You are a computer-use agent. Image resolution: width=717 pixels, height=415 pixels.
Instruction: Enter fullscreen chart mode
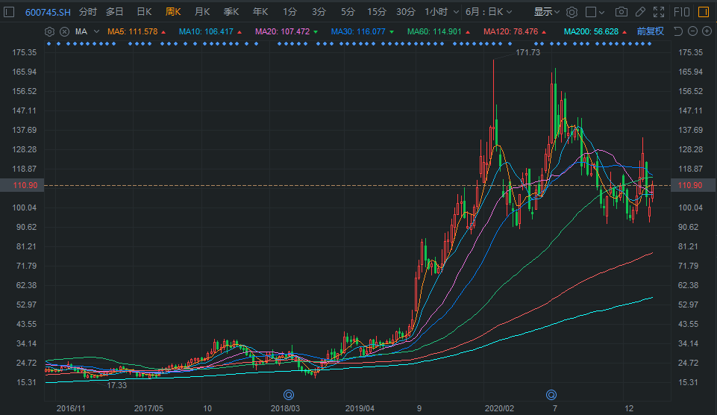tap(659, 12)
